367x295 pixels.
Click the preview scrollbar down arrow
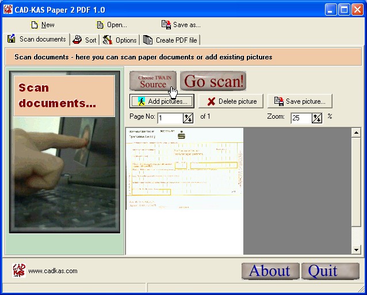coord(356,249)
